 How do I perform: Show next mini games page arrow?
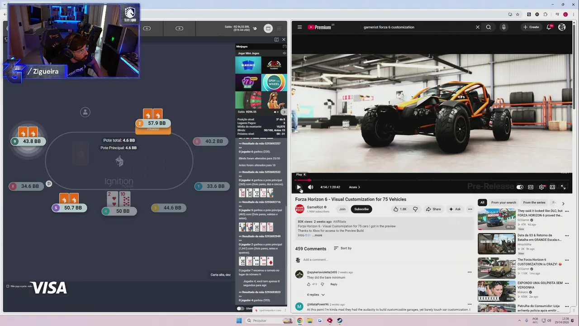(x=284, y=112)
